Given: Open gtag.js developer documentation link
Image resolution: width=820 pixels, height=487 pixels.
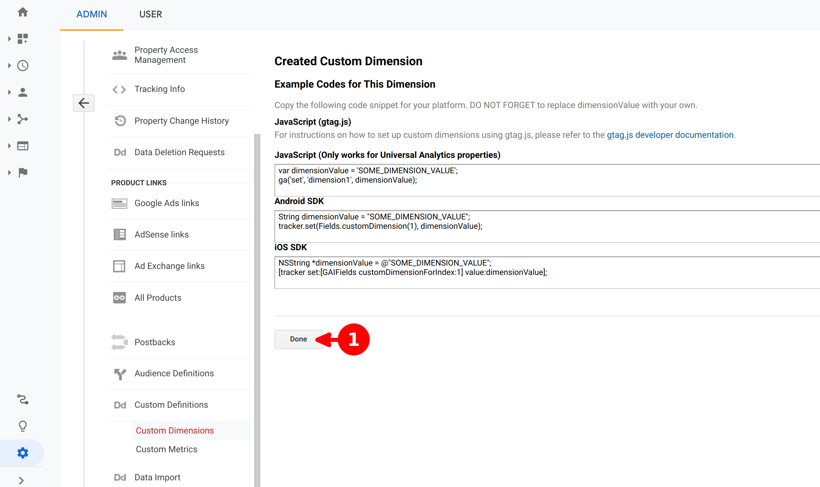Looking at the screenshot, I should tap(670, 135).
